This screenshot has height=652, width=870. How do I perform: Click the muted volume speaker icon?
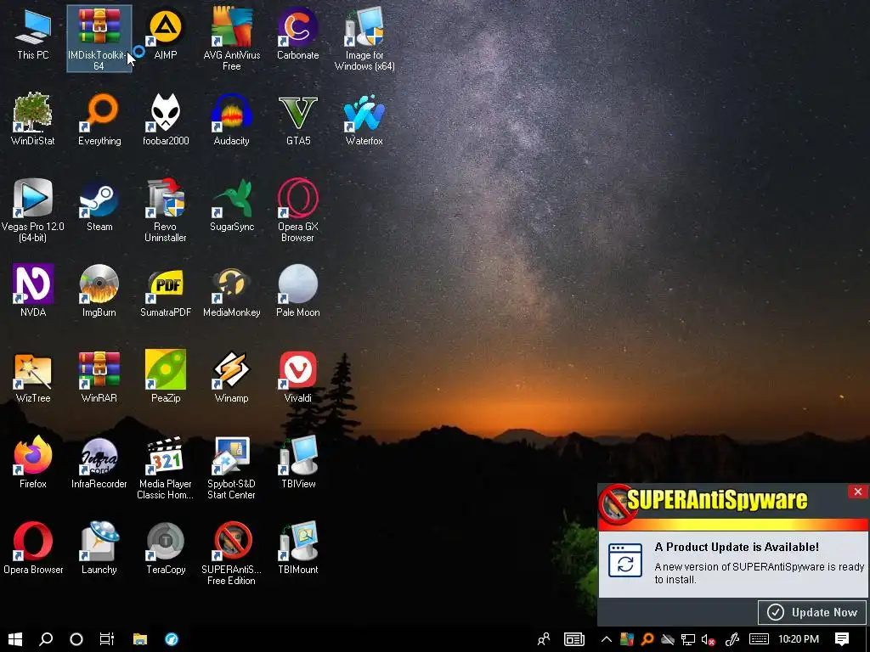708,640
